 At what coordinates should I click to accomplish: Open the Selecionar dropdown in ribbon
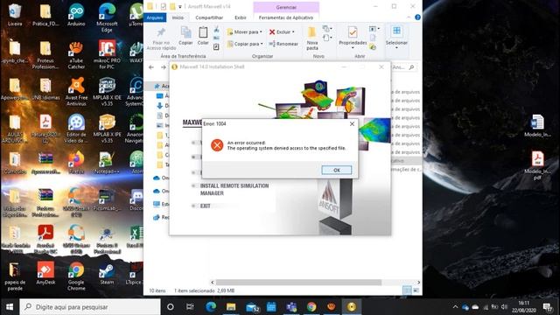396,48
